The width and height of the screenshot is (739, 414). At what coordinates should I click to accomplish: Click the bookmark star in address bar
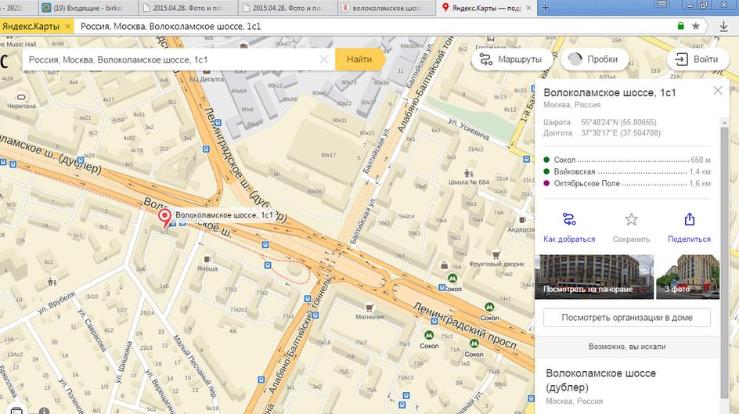[x=695, y=27]
